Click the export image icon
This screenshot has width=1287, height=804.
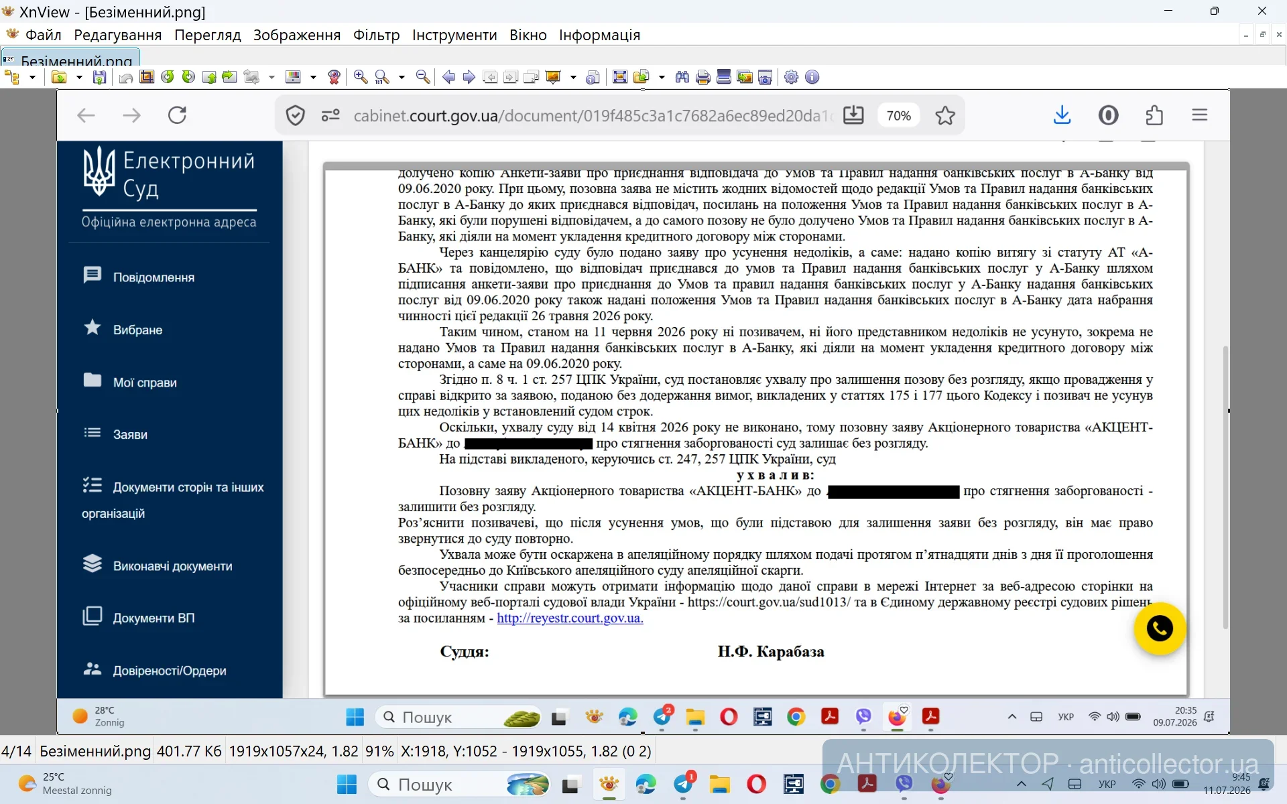point(641,77)
